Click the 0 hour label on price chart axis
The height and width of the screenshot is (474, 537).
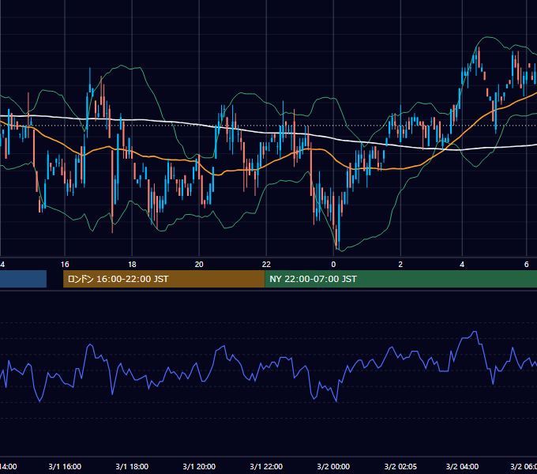pyautogui.click(x=333, y=265)
